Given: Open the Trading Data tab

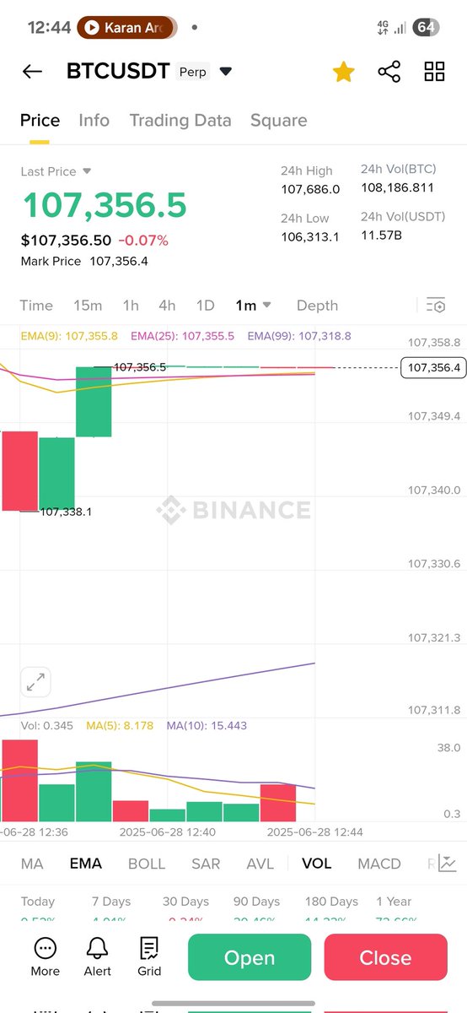Looking at the screenshot, I should [x=180, y=120].
